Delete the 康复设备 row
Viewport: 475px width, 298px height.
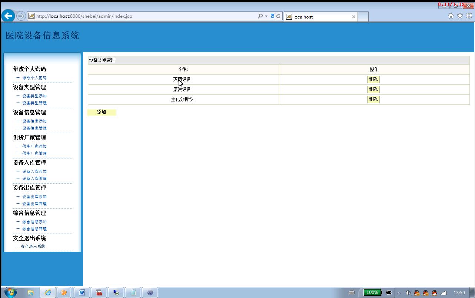[x=373, y=89]
